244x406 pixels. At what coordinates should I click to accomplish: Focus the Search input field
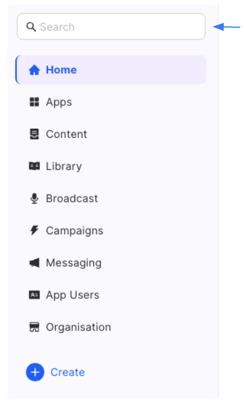point(111,27)
